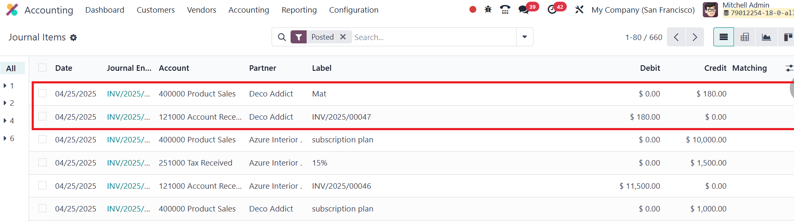Focus the Search input field
This screenshot has width=794, height=222.
tap(433, 37)
